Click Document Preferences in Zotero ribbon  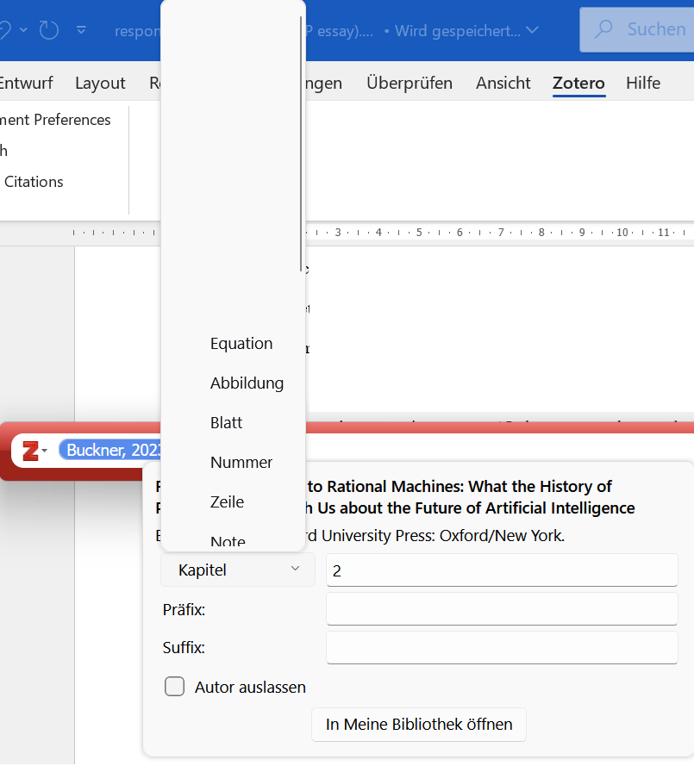coord(55,120)
